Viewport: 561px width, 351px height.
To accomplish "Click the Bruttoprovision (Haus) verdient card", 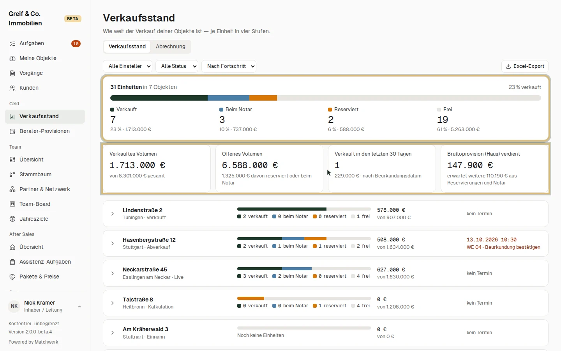I will tap(494, 169).
